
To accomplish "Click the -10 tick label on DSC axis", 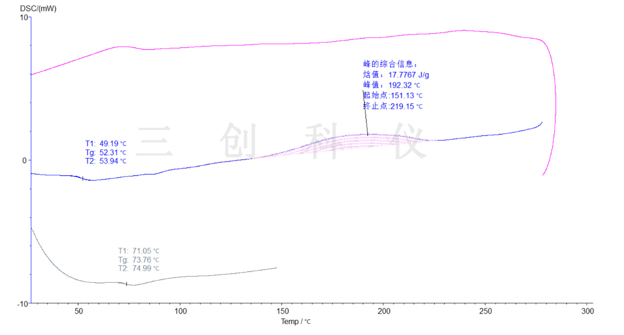I will [22, 303].
